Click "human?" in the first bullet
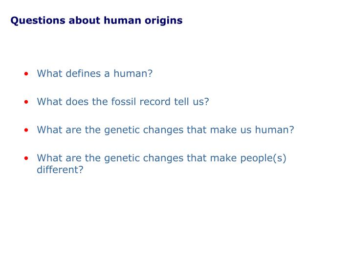 point(133,73)
